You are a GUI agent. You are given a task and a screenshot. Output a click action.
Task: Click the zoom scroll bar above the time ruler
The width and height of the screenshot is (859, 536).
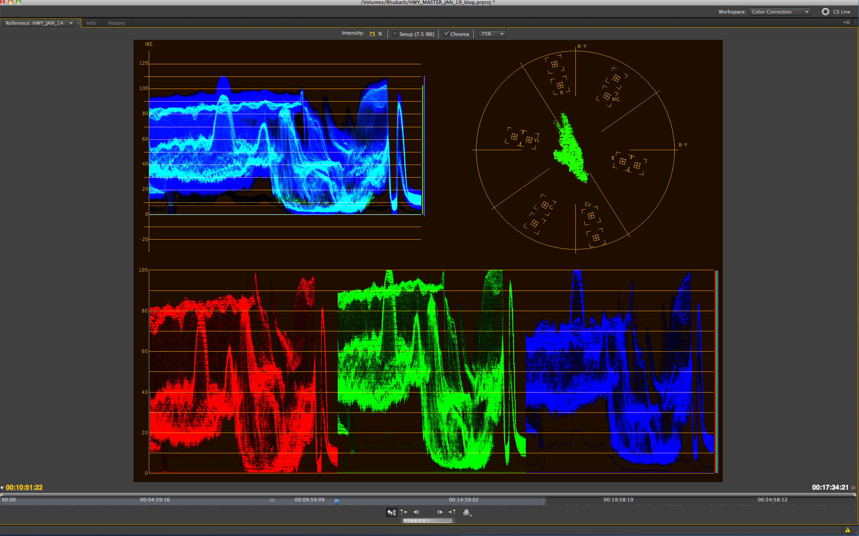click(428, 495)
